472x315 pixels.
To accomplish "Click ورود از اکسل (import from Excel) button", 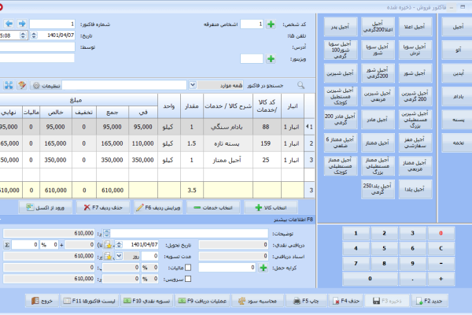I will [46, 208].
